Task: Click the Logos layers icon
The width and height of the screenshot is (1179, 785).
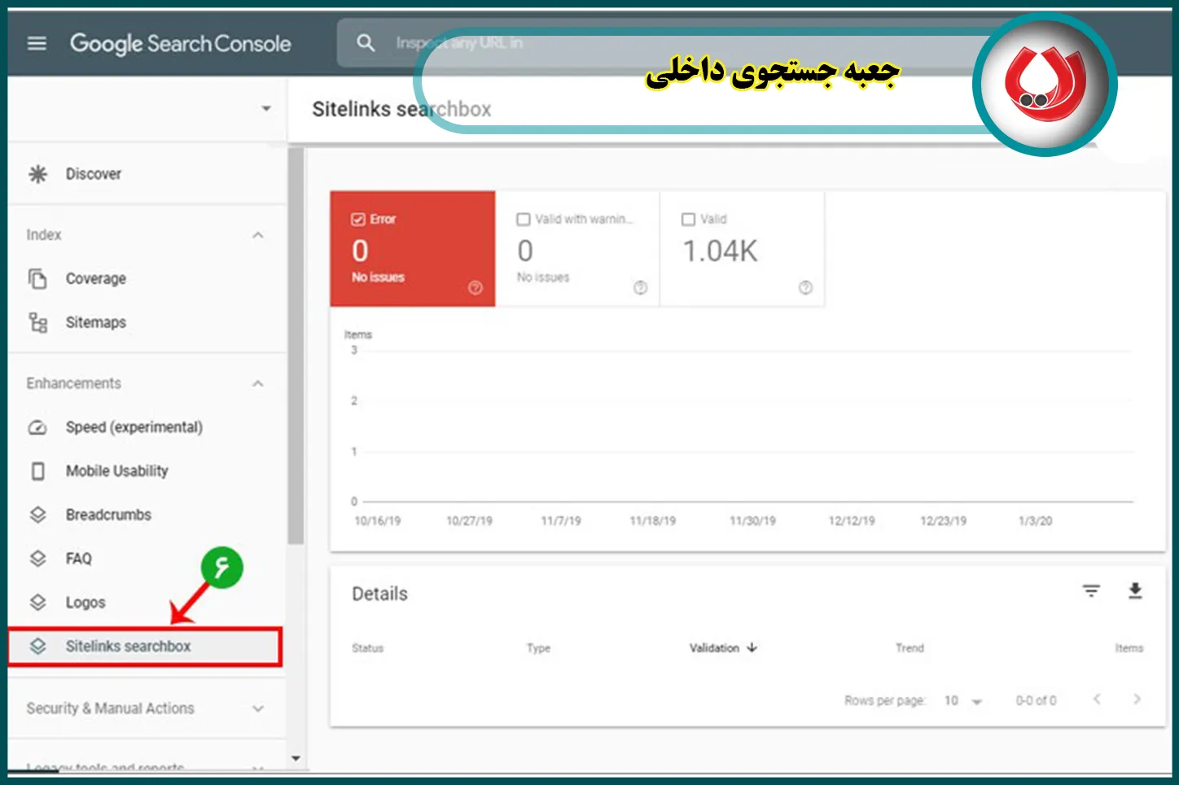Action: [37, 603]
